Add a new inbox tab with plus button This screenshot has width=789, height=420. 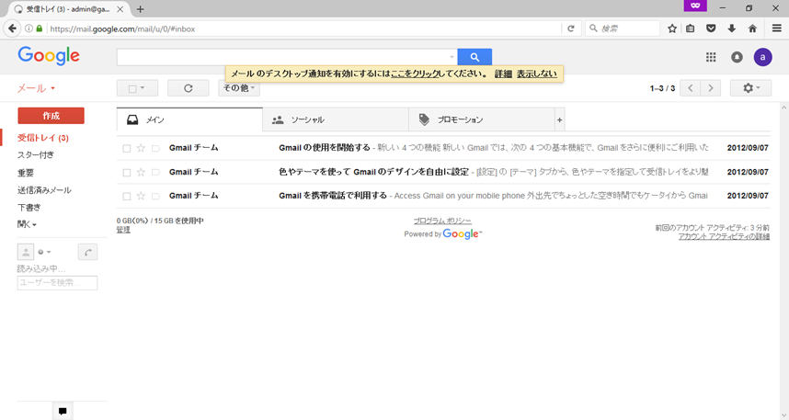(559, 119)
